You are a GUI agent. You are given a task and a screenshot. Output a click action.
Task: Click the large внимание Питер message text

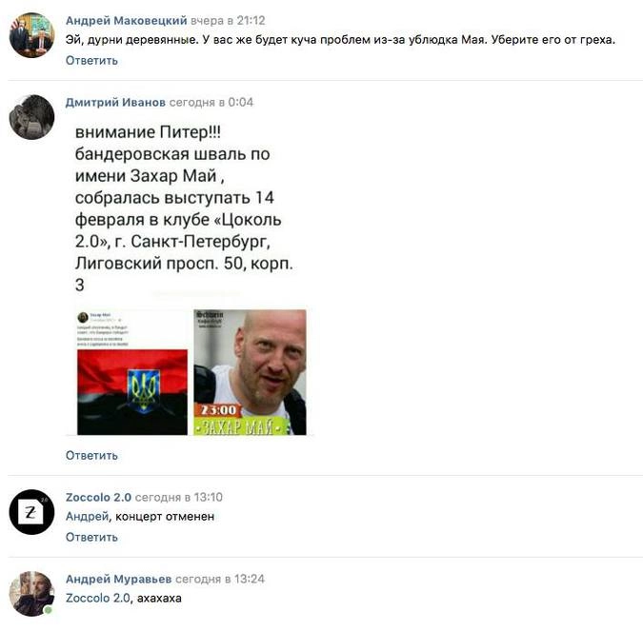tap(184, 208)
